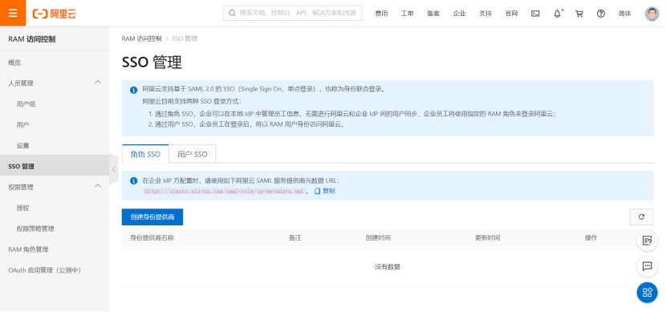
Task: Click the 复制 link
Action: point(329,191)
